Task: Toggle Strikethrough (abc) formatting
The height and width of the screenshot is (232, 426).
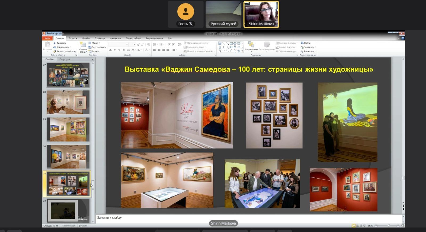Action: 128,50
